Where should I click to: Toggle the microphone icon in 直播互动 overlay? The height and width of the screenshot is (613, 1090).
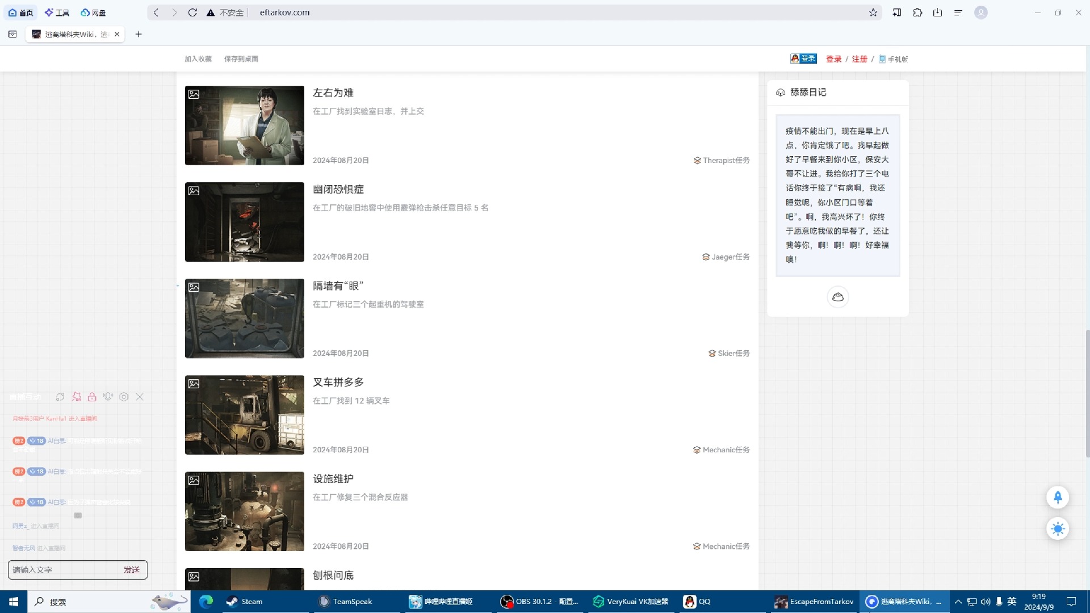pyautogui.click(x=108, y=397)
